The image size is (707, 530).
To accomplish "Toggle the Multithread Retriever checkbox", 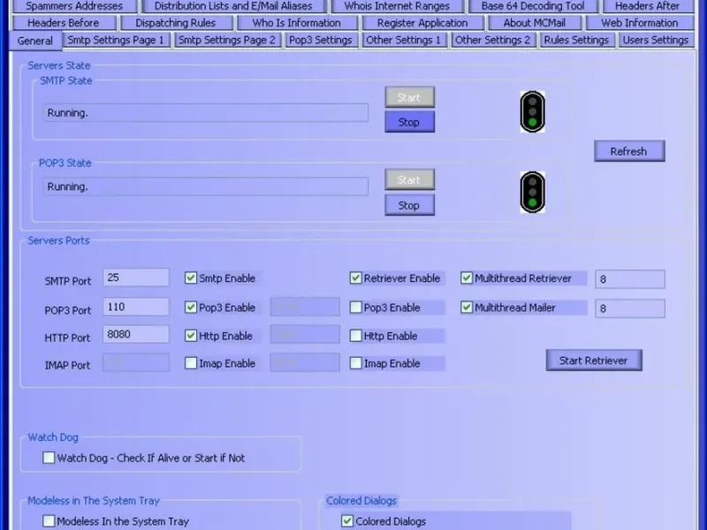I will click(x=467, y=278).
